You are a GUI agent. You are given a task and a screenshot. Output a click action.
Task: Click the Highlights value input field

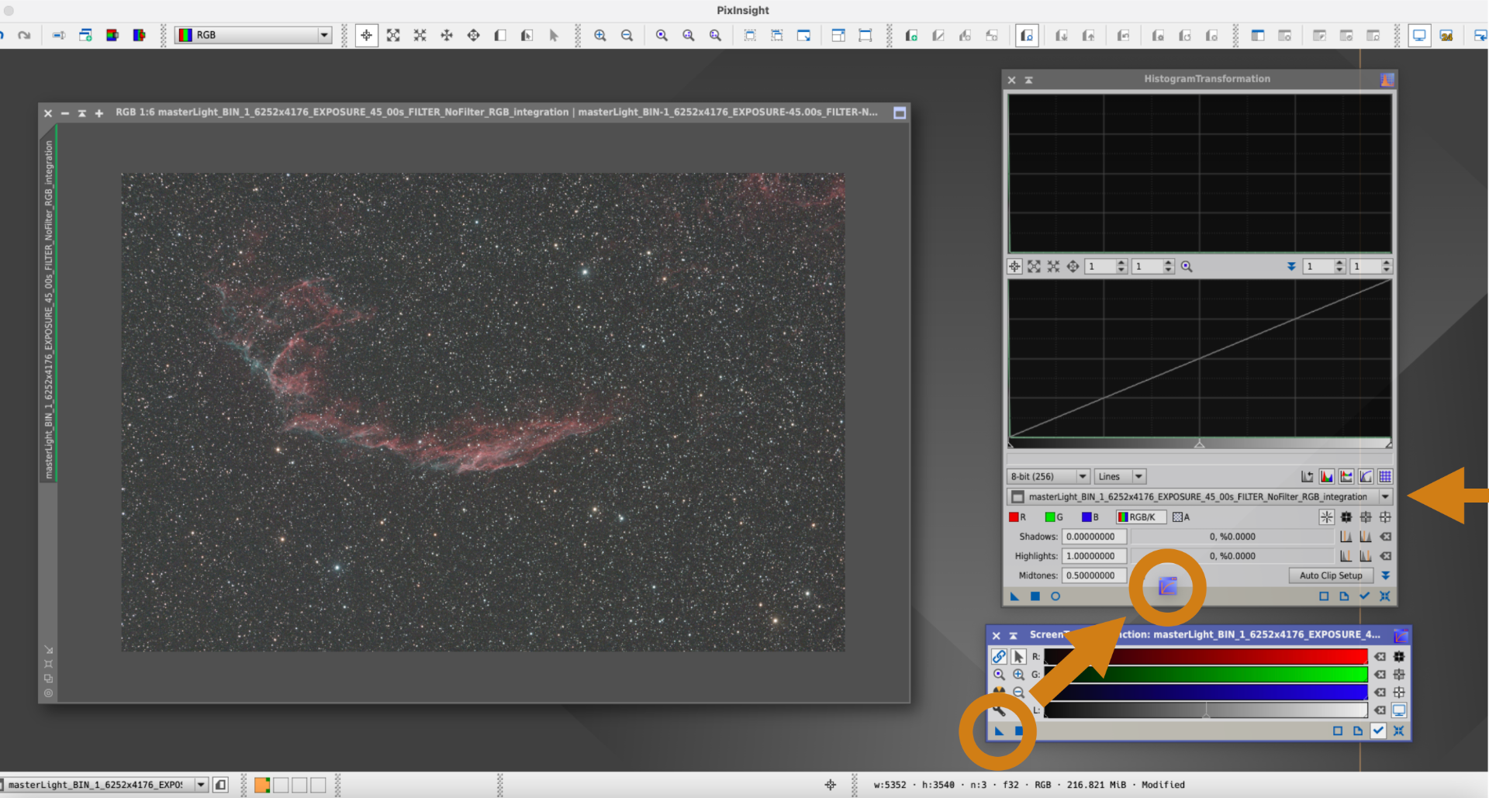pyautogui.click(x=1093, y=556)
